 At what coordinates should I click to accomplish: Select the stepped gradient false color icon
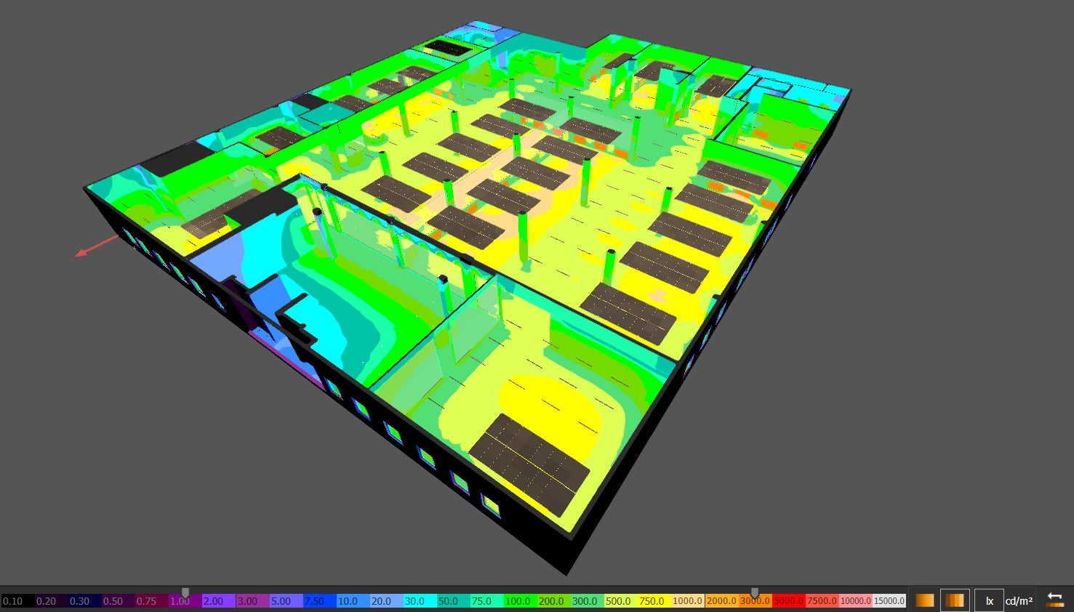pos(954,600)
